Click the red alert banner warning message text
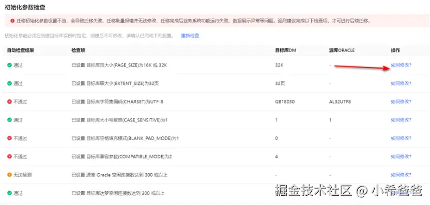 point(193,21)
